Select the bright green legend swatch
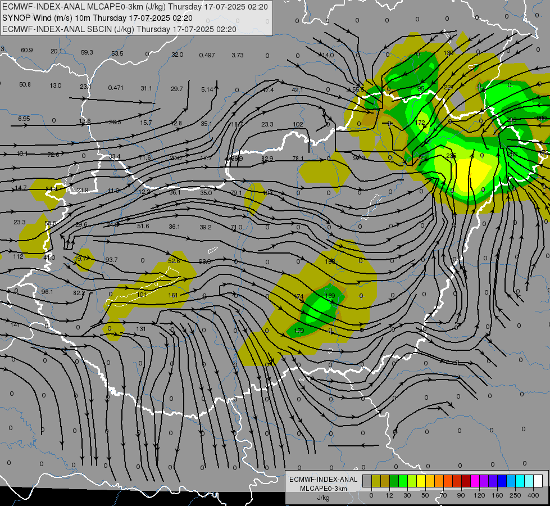The height and width of the screenshot is (506, 550). pyautogui.click(x=403, y=481)
